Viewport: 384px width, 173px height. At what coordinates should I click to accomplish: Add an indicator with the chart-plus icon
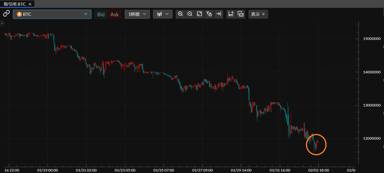[231, 14]
